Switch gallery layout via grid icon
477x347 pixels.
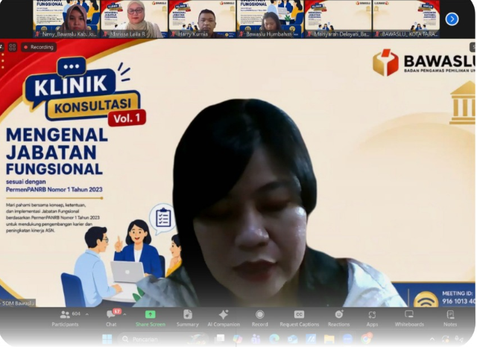tap(13, 47)
